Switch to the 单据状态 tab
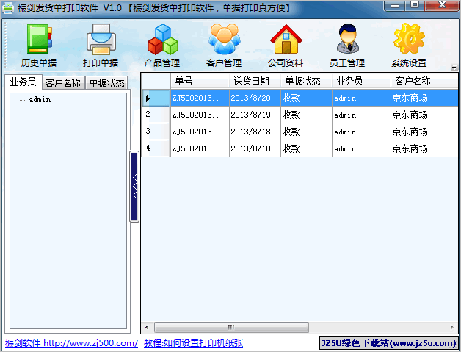The width and height of the screenshot is (461, 352). tap(107, 83)
